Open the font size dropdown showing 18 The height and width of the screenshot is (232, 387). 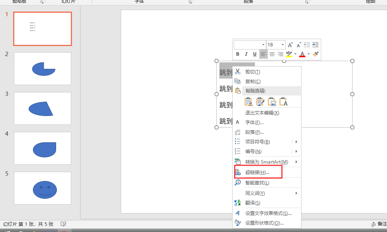283,45
